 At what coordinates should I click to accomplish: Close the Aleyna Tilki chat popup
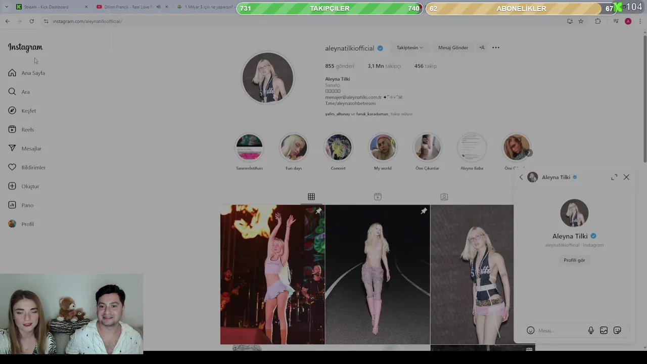(626, 177)
